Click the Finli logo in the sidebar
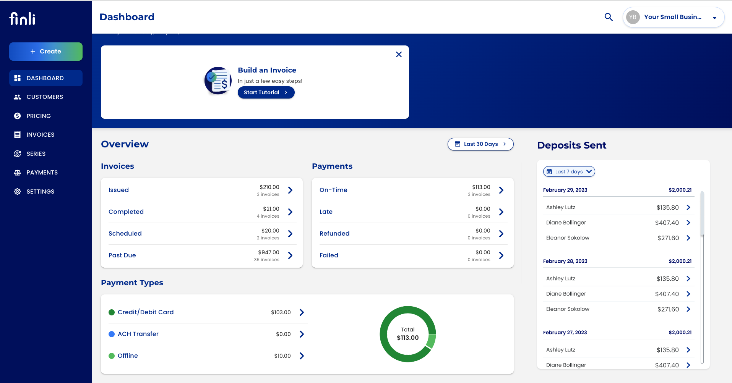Image resolution: width=732 pixels, height=383 pixels. tap(22, 18)
